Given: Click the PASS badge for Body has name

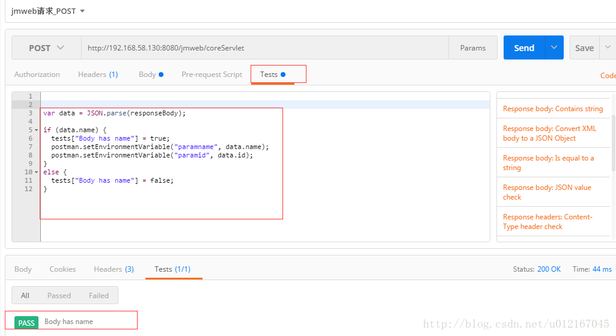Looking at the screenshot, I should 26,323.
